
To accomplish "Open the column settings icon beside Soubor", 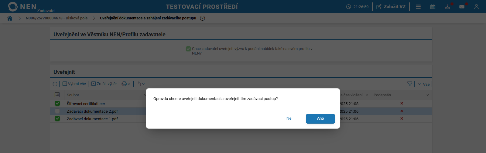I will click(x=57, y=95).
